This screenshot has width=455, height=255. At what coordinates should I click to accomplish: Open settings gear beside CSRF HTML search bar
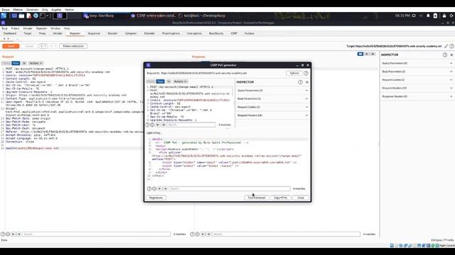(154, 188)
